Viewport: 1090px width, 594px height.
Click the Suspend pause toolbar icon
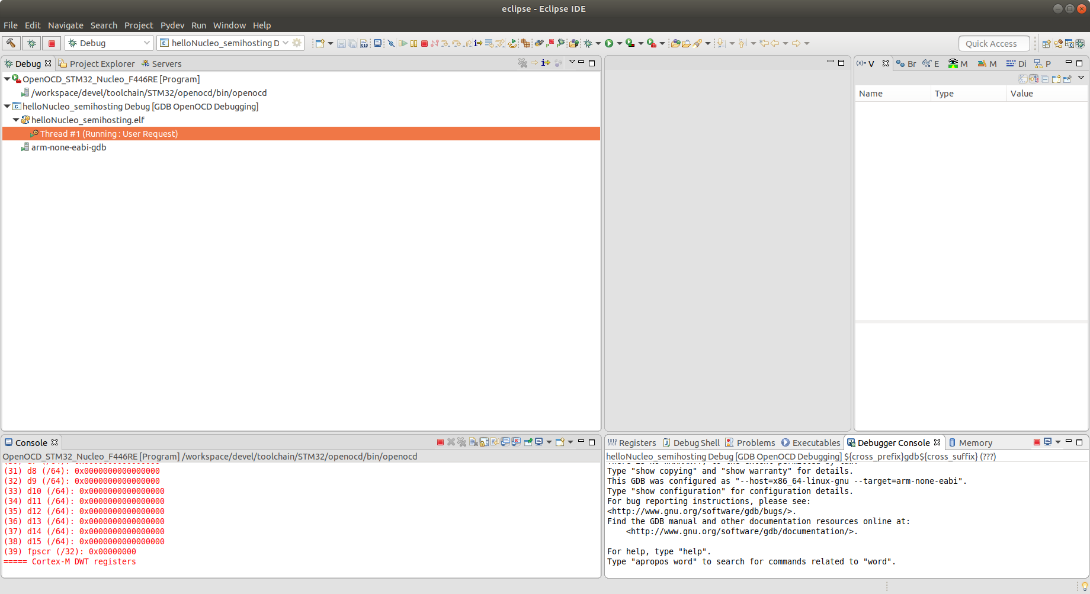pos(413,43)
